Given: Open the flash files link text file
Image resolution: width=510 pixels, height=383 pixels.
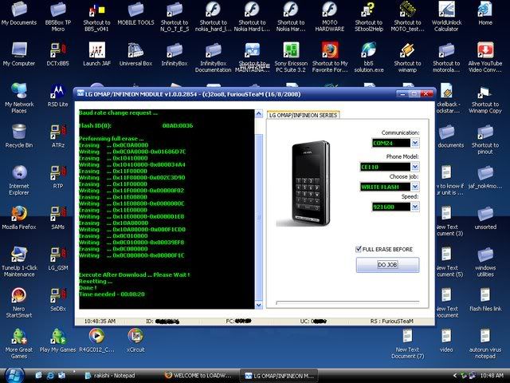Looking at the screenshot, I should 485,300.
